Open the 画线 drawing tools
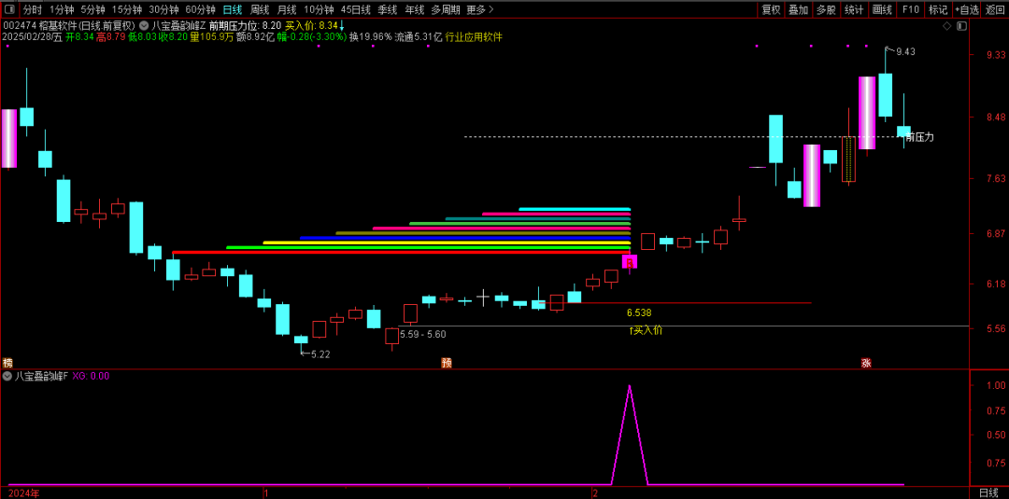Viewport: 1009px width, 499px height. point(882,9)
